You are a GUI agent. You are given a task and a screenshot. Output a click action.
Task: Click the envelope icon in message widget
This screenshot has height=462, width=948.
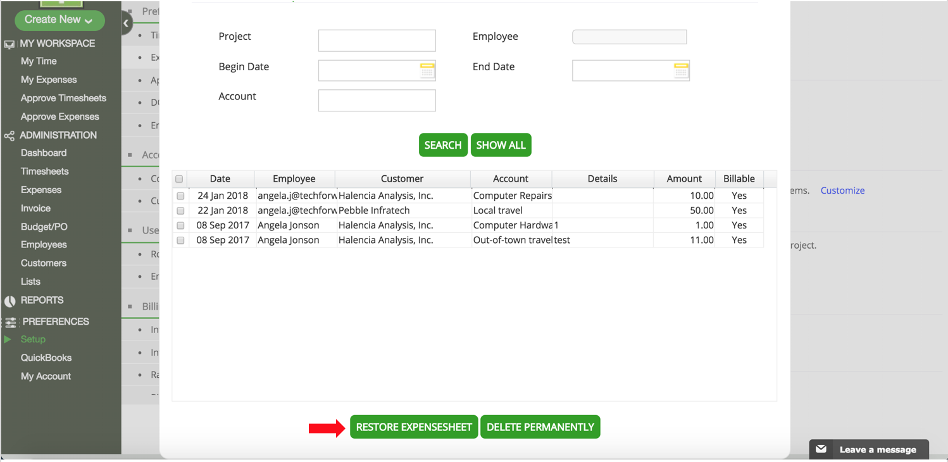pyautogui.click(x=821, y=449)
